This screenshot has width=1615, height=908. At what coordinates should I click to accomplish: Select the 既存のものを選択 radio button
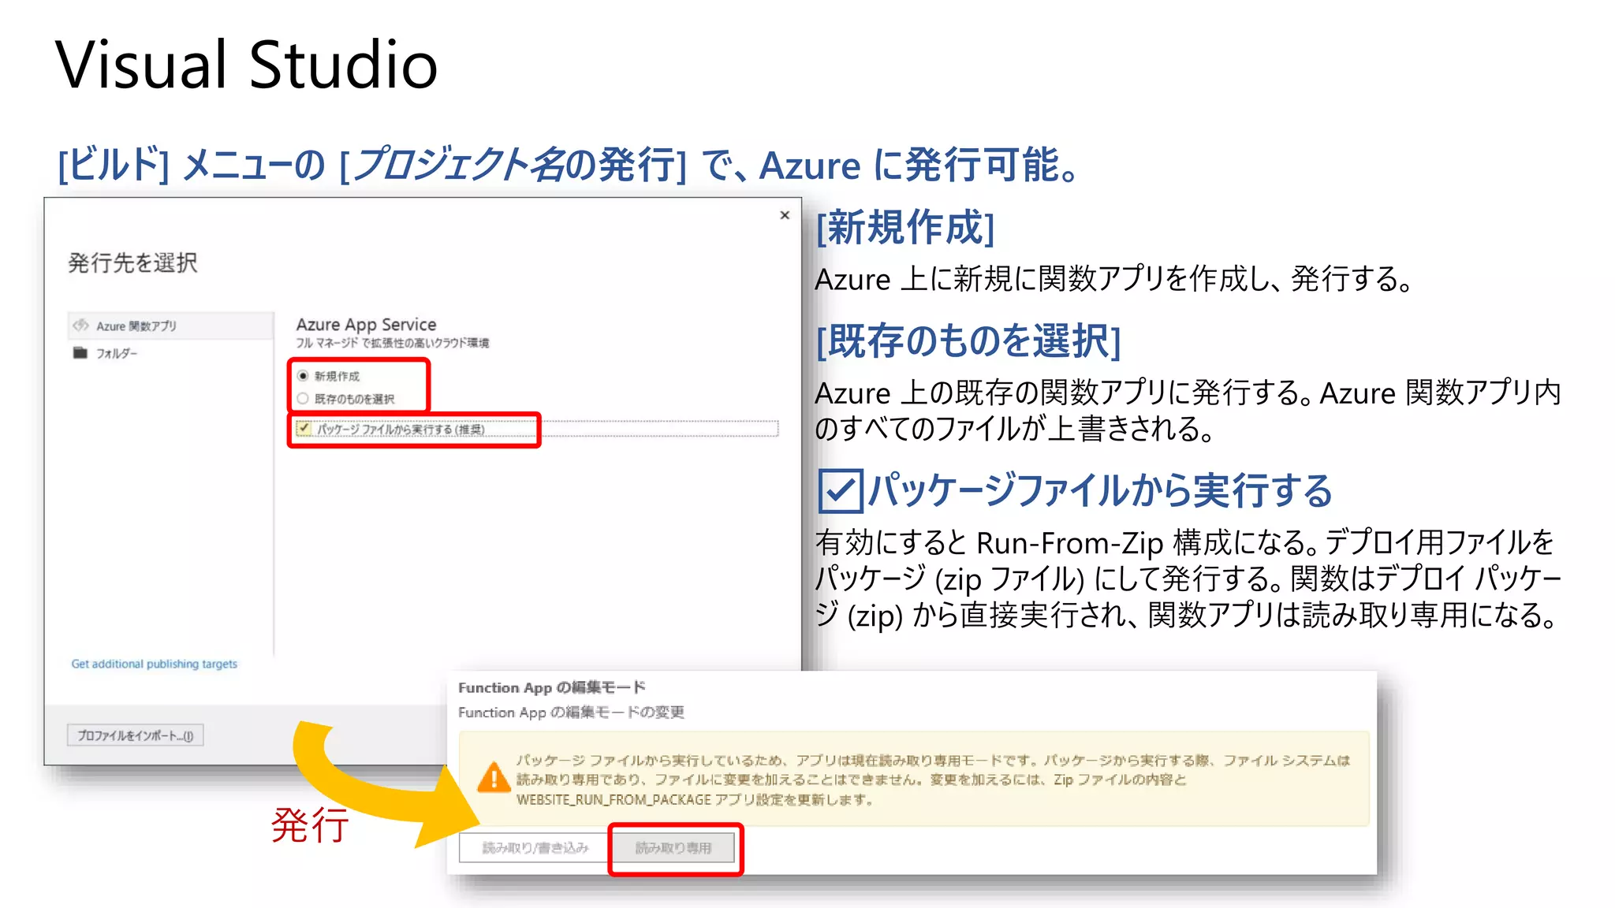click(303, 399)
